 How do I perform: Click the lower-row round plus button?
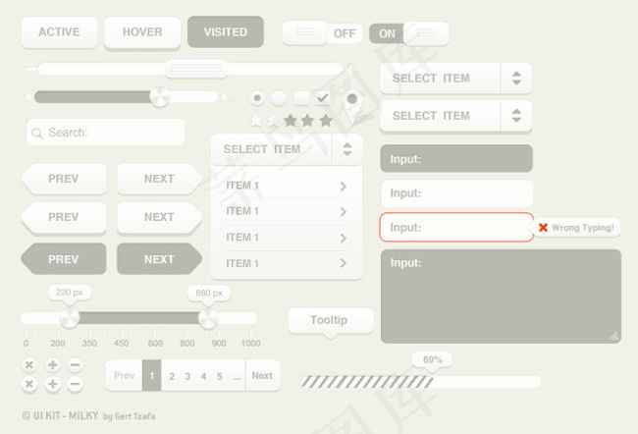pyautogui.click(x=52, y=384)
